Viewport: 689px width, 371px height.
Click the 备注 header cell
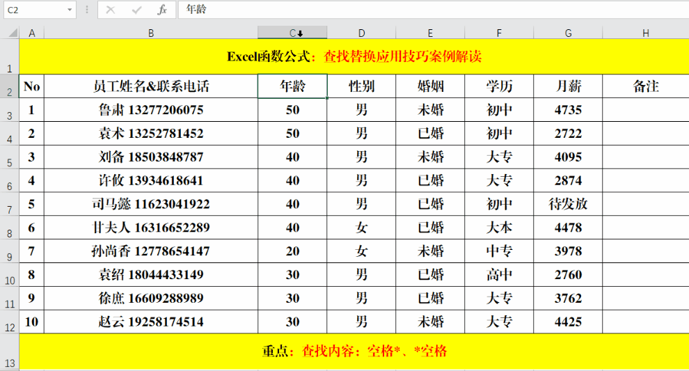point(645,86)
